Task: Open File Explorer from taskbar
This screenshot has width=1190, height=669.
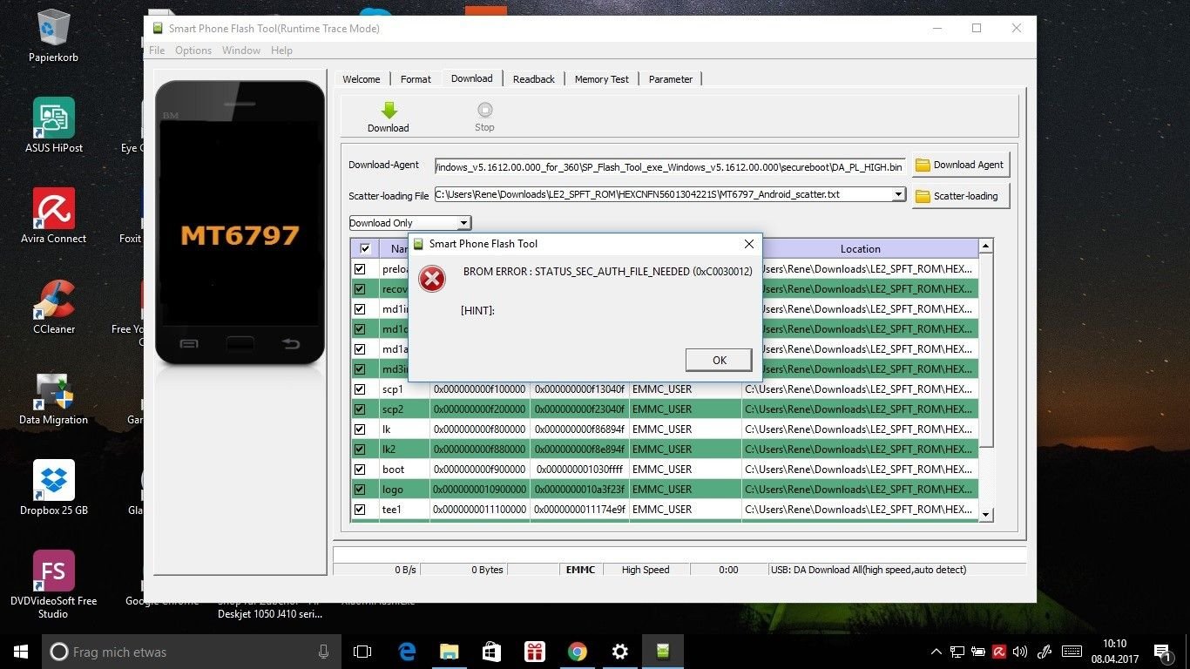Action: pos(450,652)
